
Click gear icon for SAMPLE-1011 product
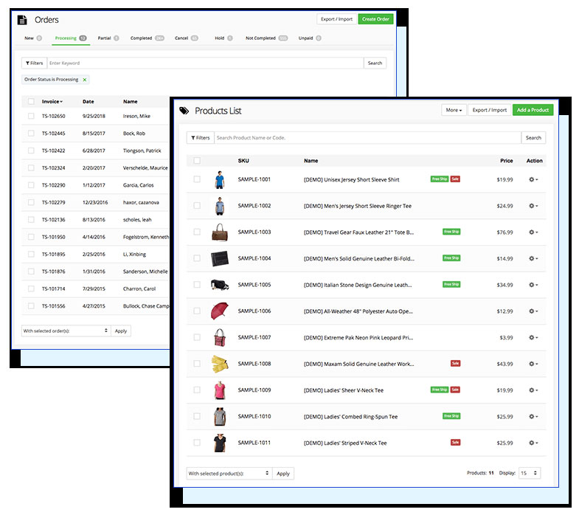click(x=533, y=443)
